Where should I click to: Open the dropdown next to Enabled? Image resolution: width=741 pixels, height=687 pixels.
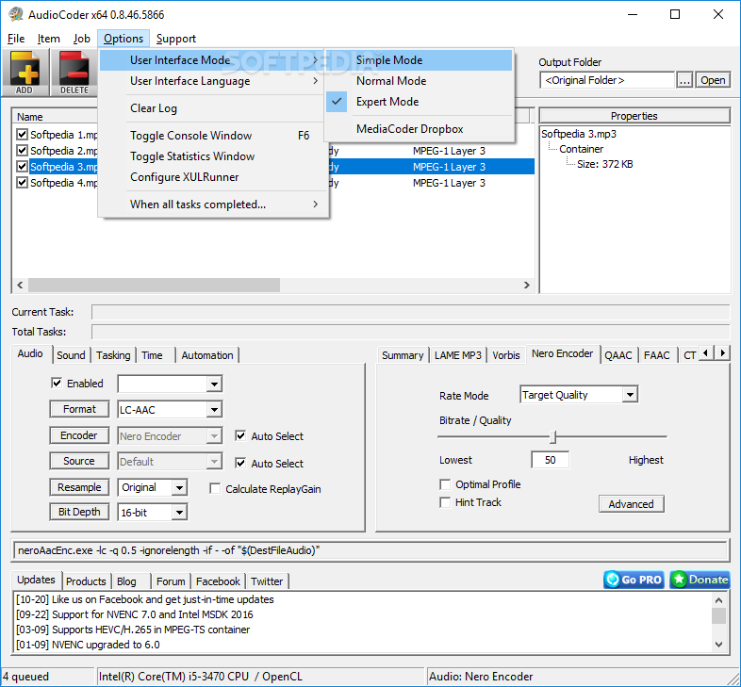(x=214, y=384)
